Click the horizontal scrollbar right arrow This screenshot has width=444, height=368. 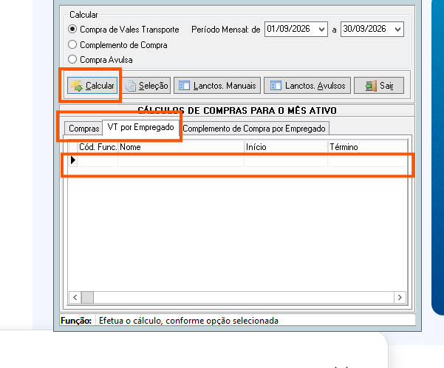pos(400,298)
